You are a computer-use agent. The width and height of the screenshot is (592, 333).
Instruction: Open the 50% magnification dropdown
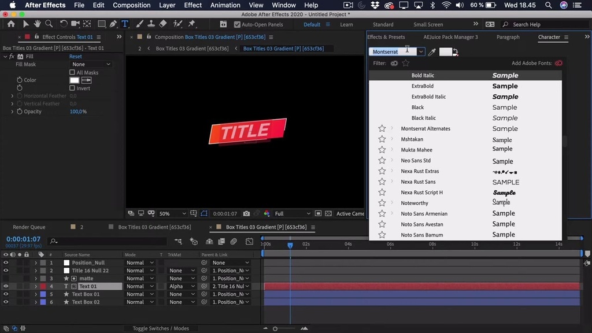click(x=172, y=214)
